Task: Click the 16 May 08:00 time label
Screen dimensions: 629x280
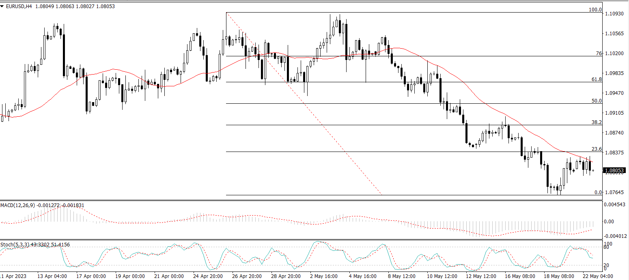Action: pos(519,276)
